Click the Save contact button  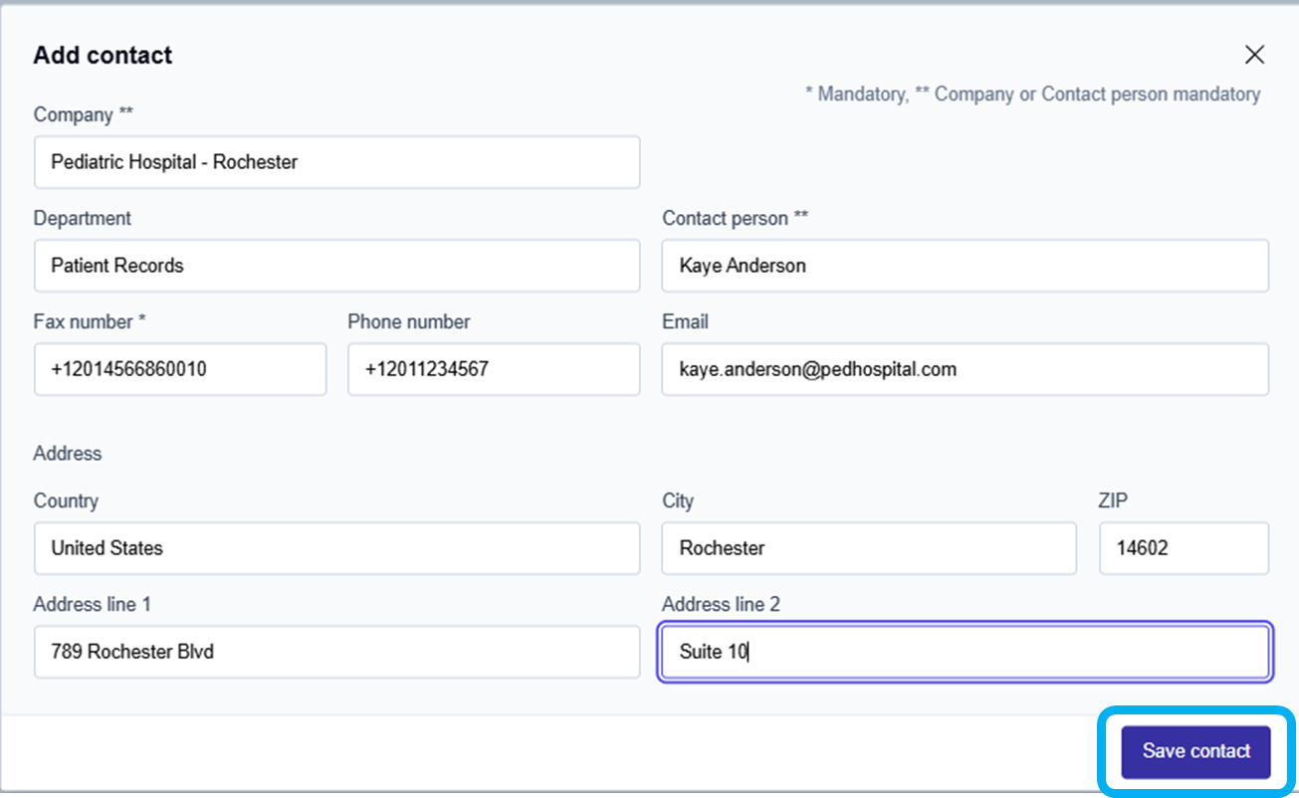pos(1195,751)
